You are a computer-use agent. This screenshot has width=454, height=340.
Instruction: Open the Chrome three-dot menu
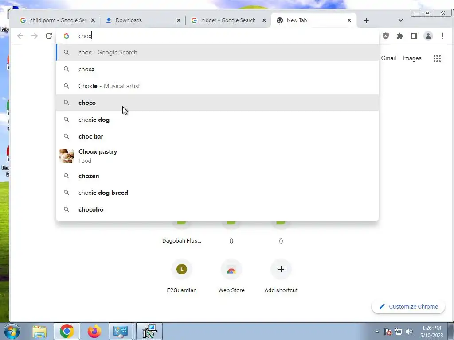(442, 36)
